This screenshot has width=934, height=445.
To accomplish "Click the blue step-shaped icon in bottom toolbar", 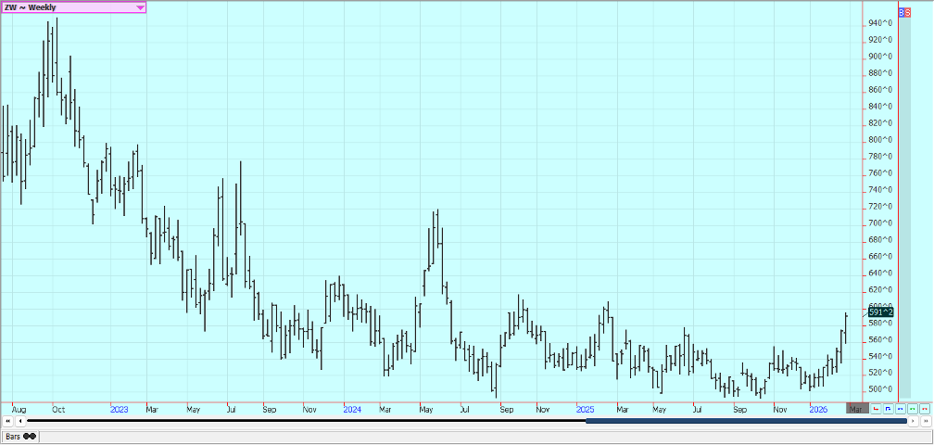I will click(x=888, y=408).
